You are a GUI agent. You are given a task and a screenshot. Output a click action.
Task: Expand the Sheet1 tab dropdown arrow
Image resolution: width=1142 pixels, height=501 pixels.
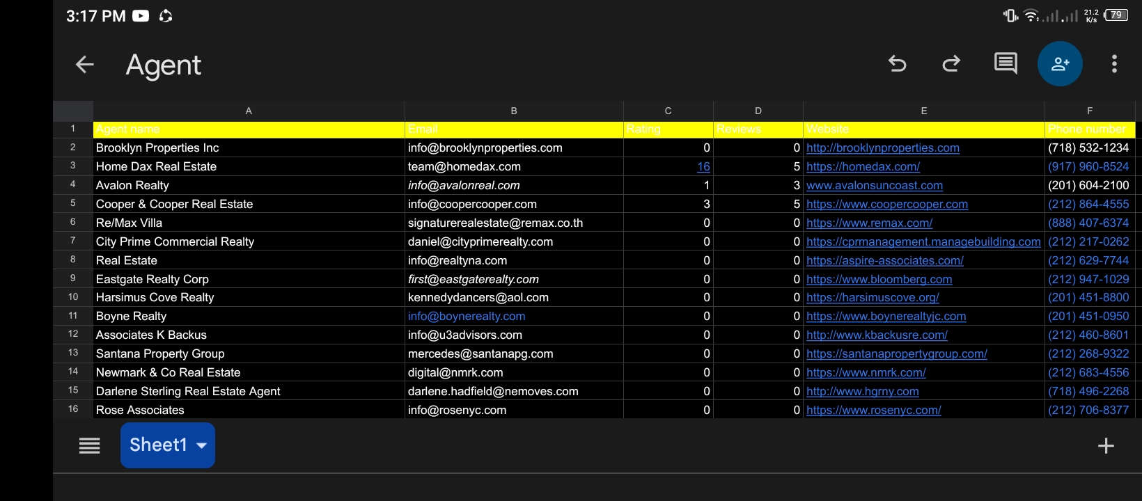pos(202,445)
